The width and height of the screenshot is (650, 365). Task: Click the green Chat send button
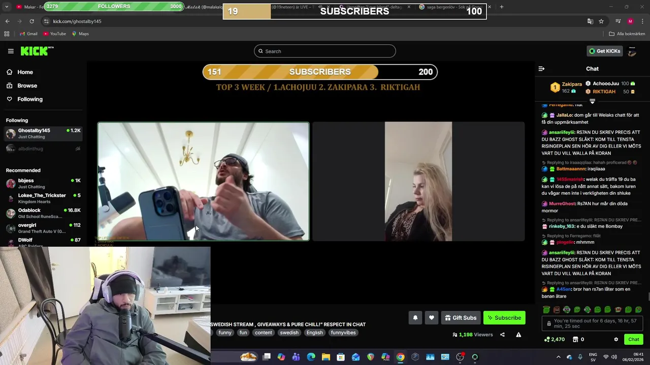[634, 340]
